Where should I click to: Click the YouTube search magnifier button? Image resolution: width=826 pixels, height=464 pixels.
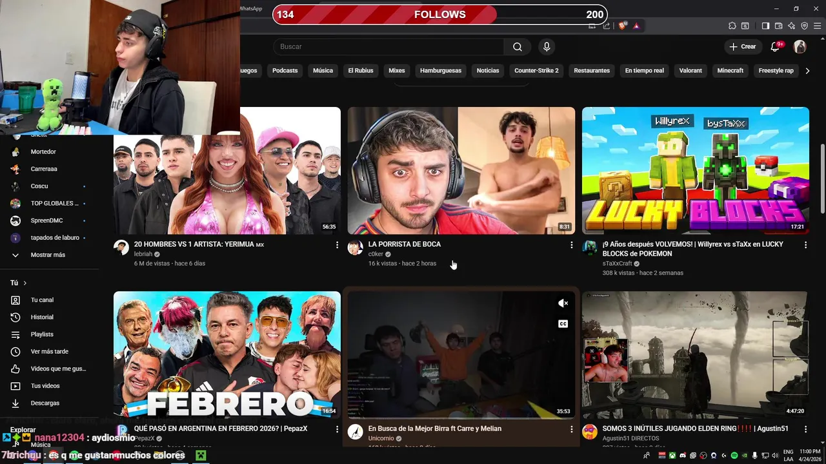pos(518,46)
